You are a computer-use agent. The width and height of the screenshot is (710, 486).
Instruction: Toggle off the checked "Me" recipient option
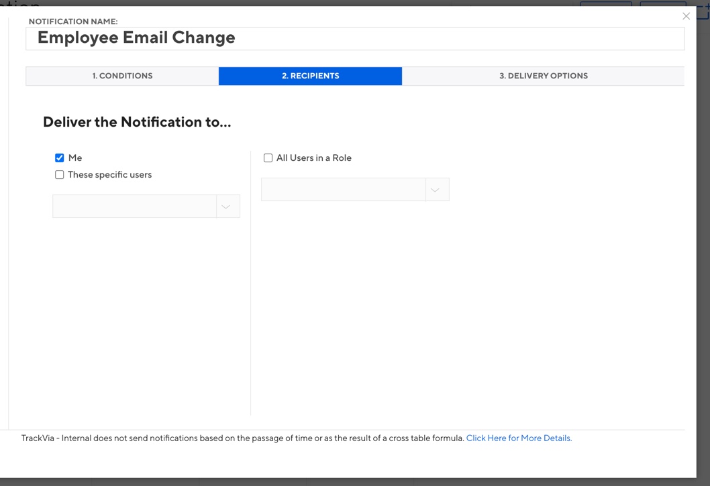pyautogui.click(x=60, y=158)
